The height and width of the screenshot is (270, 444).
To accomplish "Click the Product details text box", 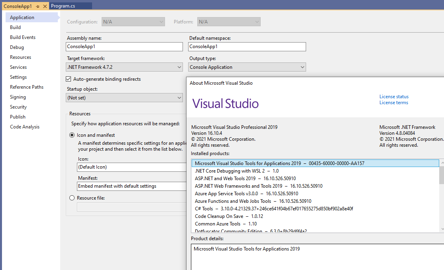I will click(x=317, y=257).
